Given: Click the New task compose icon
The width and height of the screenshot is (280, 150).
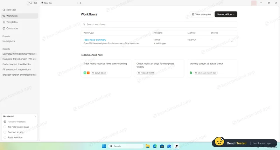Looking at the screenshot, I should tap(4, 10).
